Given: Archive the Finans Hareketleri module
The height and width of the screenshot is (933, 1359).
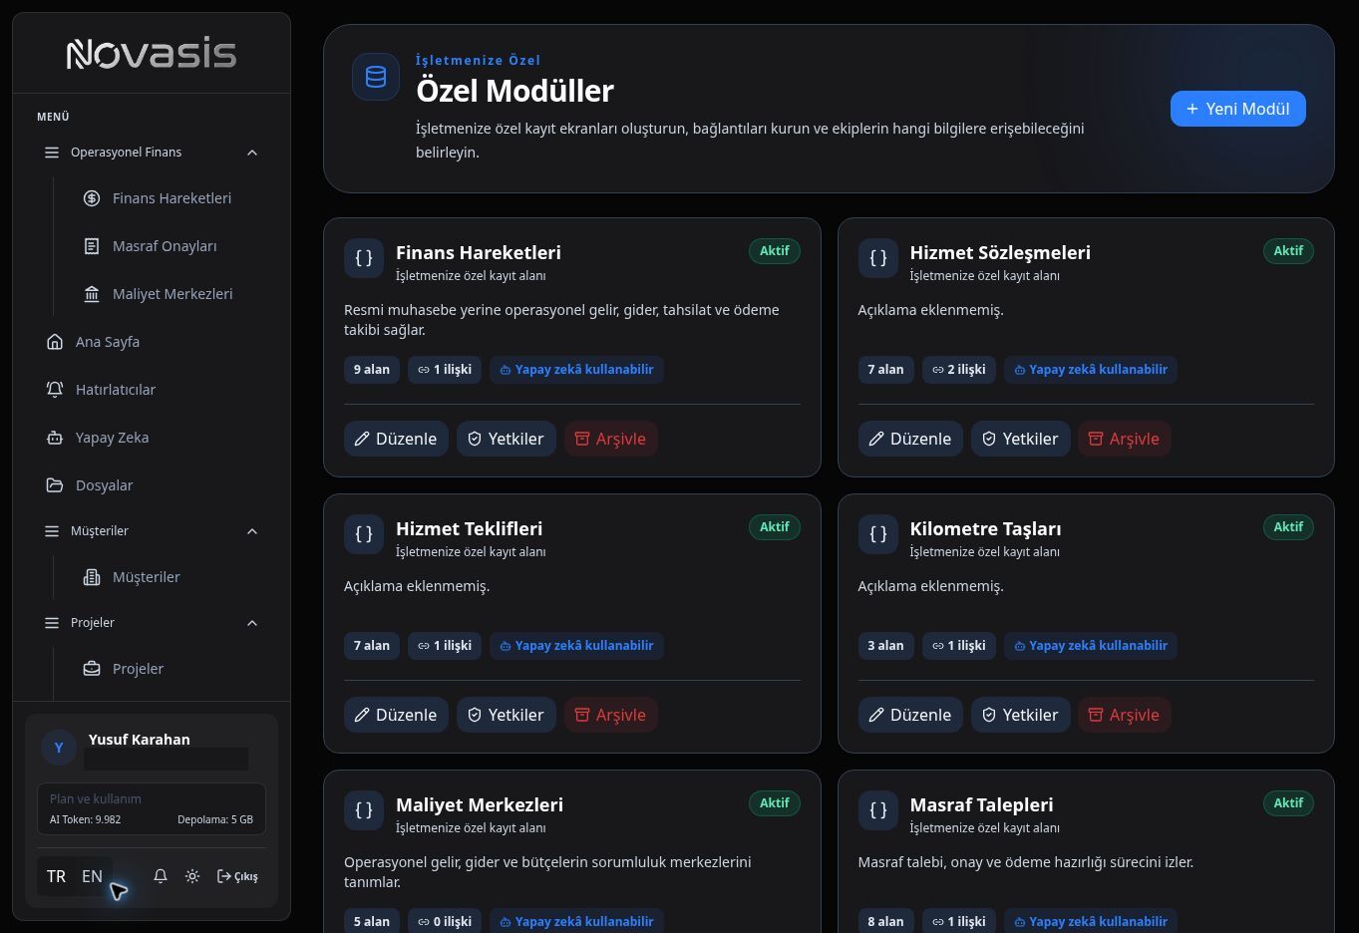Looking at the screenshot, I should click(610, 439).
